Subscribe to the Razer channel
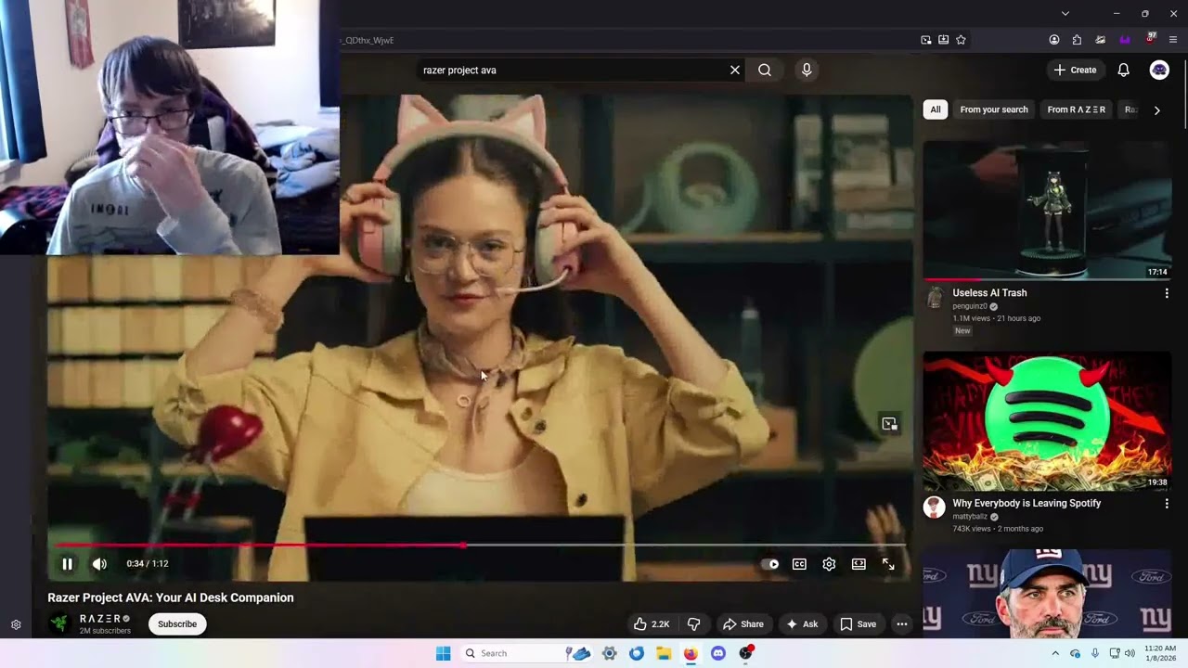This screenshot has width=1188, height=668. pyautogui.click(x=177, y=624)
